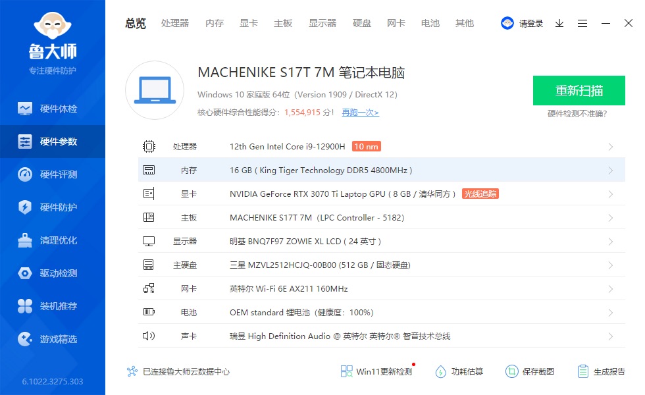Click the battery icon
The image size is (645, 395).
point(149,312)
